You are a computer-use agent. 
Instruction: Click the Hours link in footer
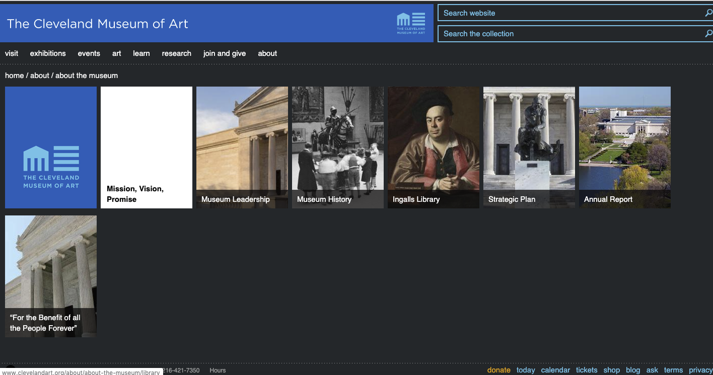(218, 370)
